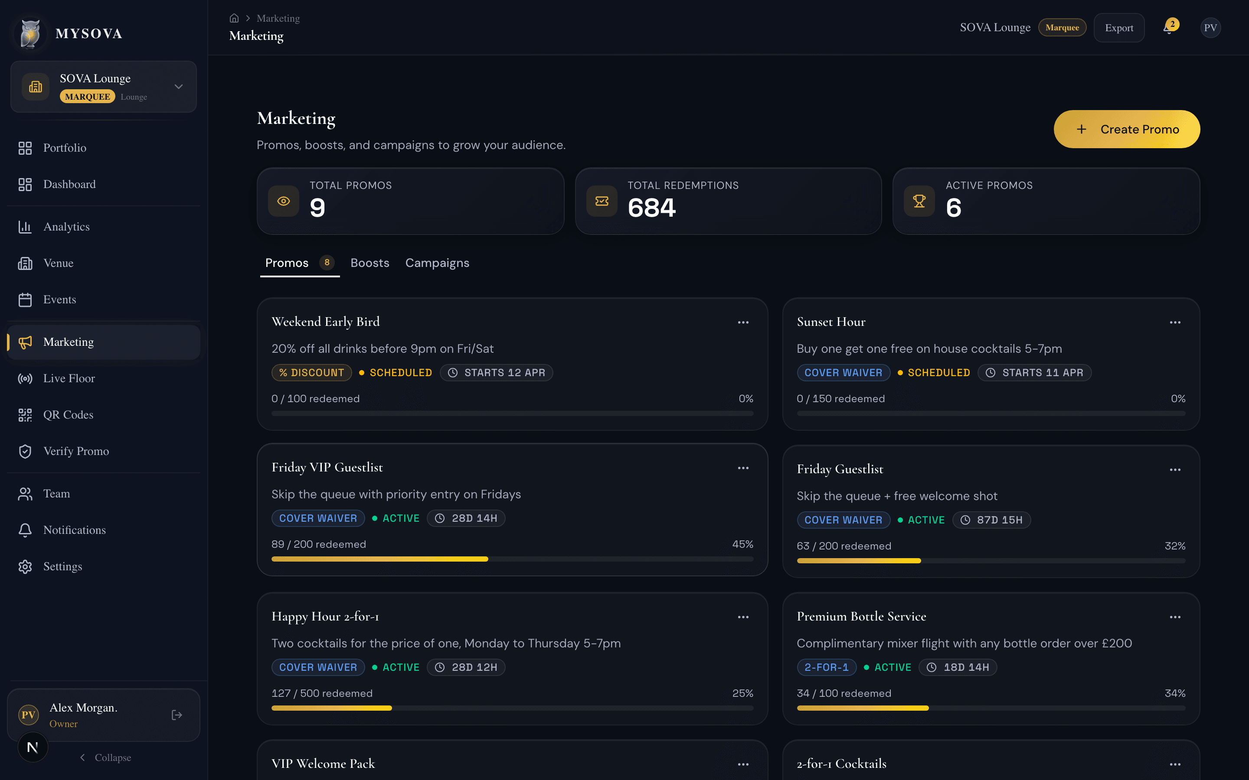The image size is (1249, 780).
Task: Click the logout icon beside Alex Morgan
Action: click(177, 715)
